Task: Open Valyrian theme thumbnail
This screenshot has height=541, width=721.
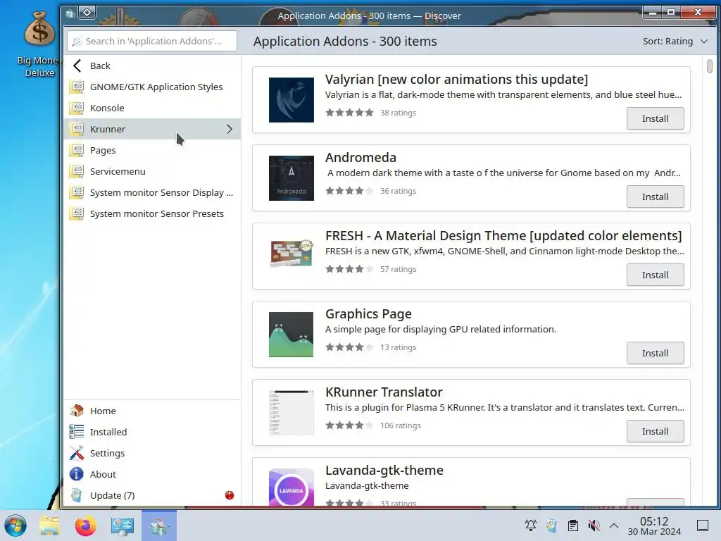Action: [291, 100]
